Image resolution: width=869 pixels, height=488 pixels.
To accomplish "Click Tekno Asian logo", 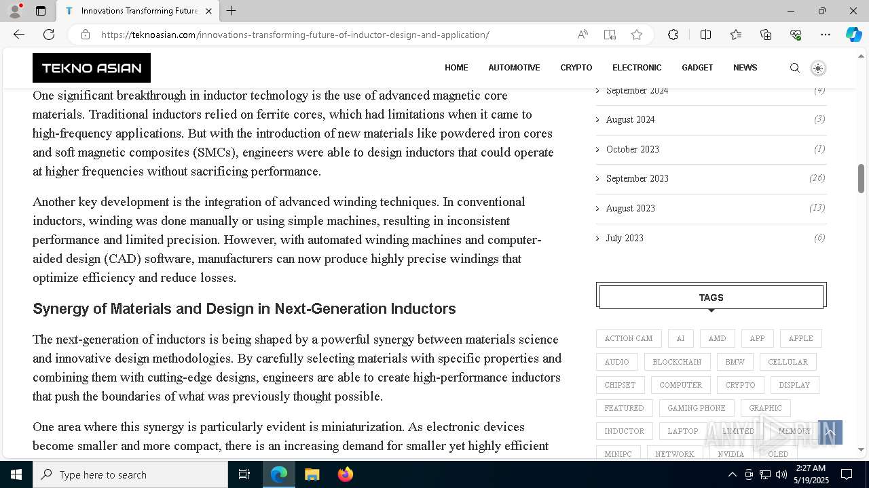I will [92, 68].
